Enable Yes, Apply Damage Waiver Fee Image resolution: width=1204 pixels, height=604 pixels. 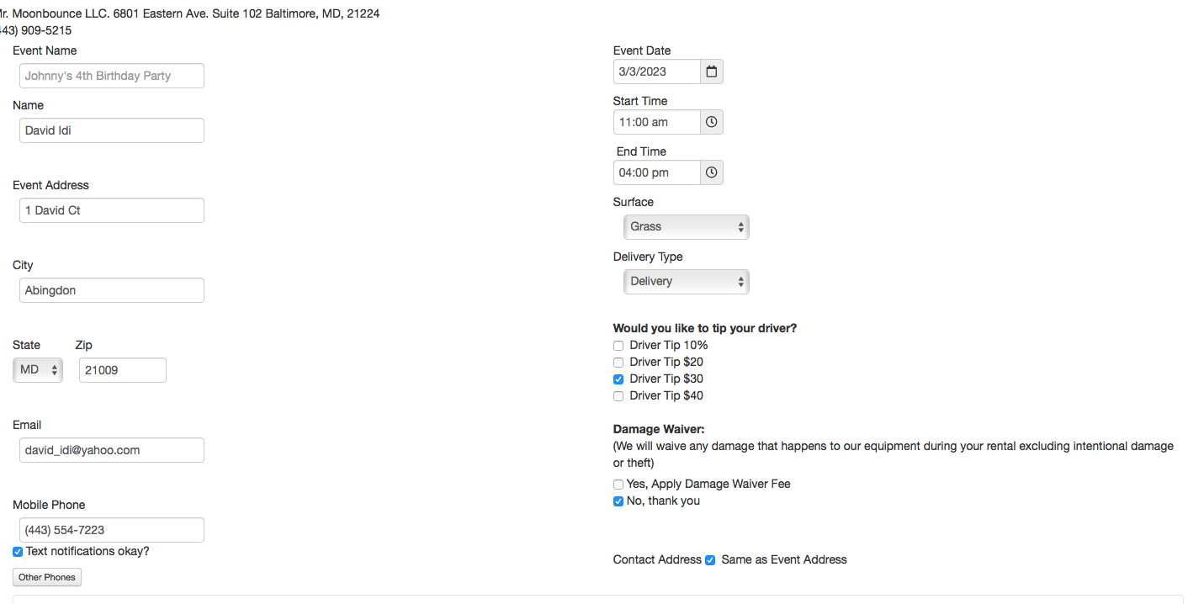click(x=618, y=485)
